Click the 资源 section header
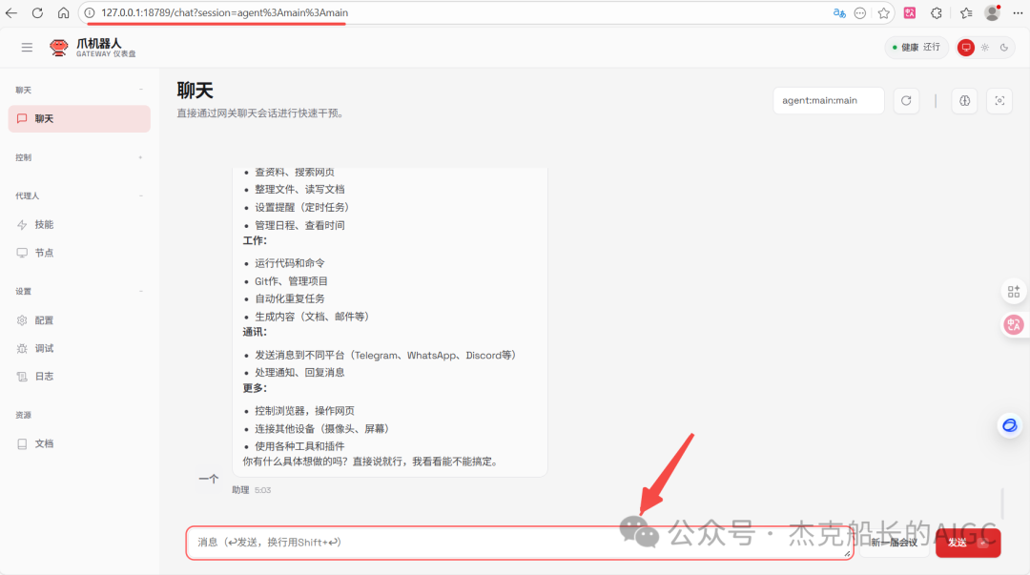 coord(24,416)
